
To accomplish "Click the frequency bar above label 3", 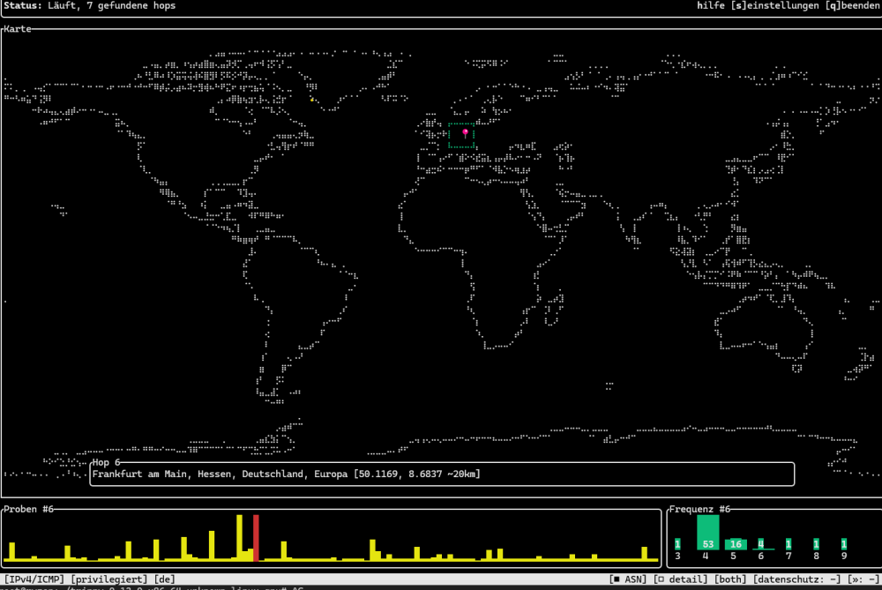I will coord(677,544).
